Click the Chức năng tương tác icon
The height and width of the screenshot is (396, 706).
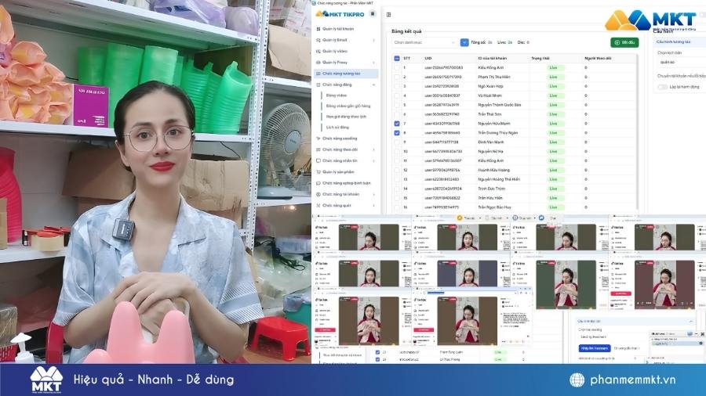[x=318, y=74]
